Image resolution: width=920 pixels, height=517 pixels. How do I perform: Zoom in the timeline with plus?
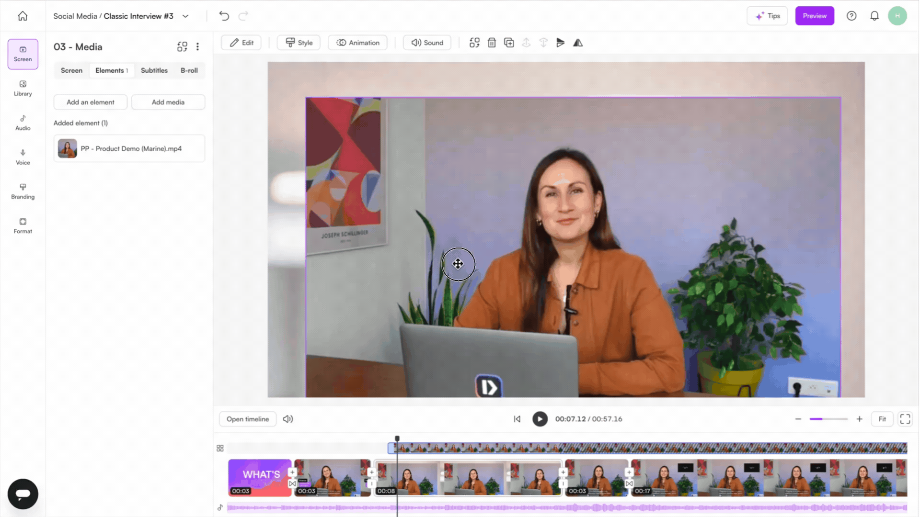(860, 419)
